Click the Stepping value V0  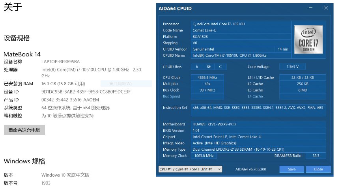tap(241, 43)
